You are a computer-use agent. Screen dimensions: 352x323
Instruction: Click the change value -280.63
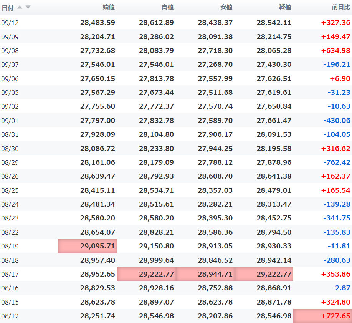(x=337, y=260)
